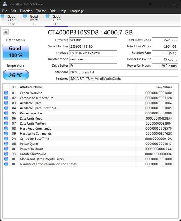Select the Percentage Used attribute name
This screenshot has height=221, width=181.
coord(32,113)
